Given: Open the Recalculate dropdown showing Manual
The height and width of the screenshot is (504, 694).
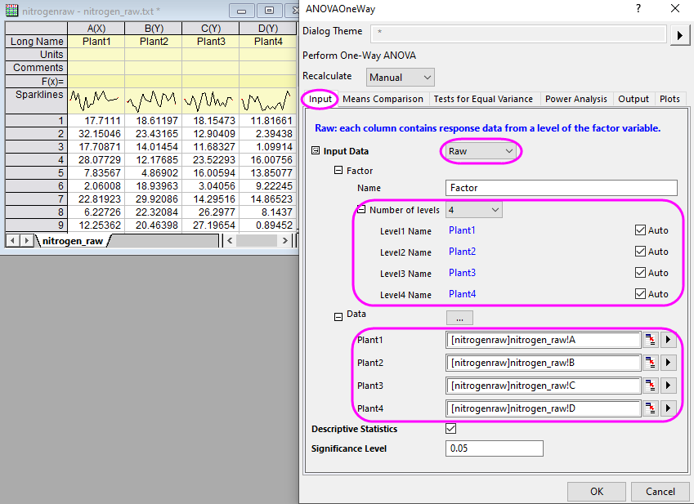Looking at the screenshot, I should pyautogui.click(x=400, y=76).
